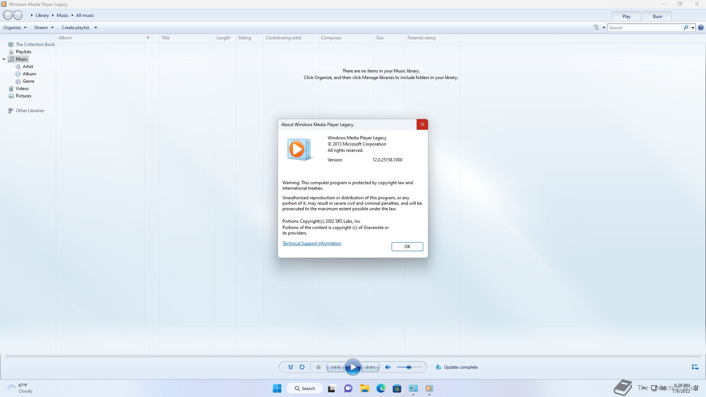Open the Stream menu

(44, 28)
